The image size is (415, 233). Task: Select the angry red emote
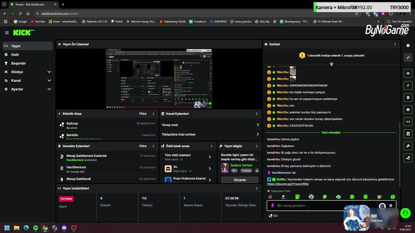tap(270, 197)
